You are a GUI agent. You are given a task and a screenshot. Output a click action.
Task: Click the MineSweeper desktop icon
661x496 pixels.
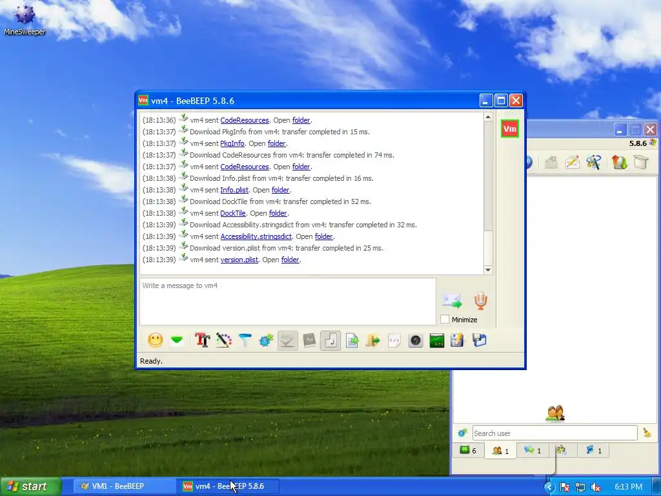pyautogui.click(x=25, y=20)
